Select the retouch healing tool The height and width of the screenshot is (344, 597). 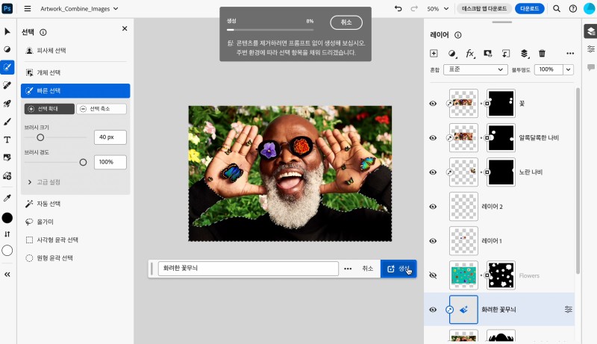pos(7,85)
